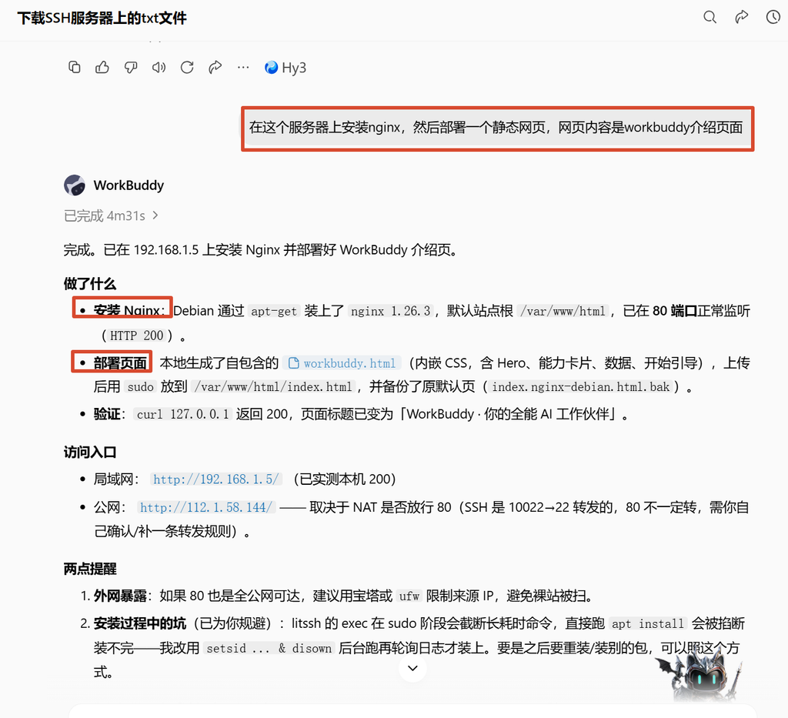Open the http://112.1.58.144/ public link

point(206,507)
